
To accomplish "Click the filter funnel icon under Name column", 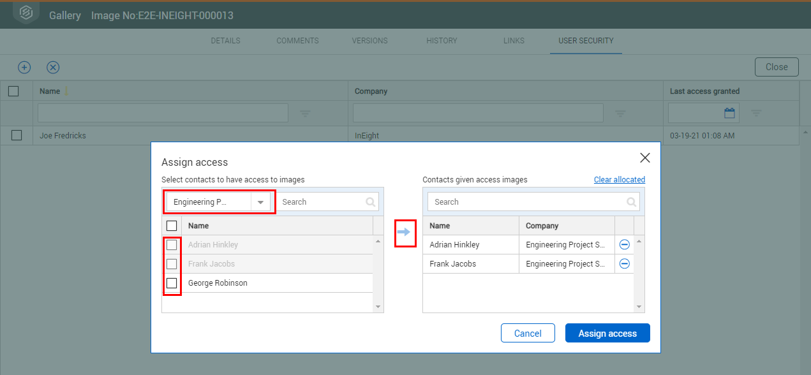I will (305, 113).
